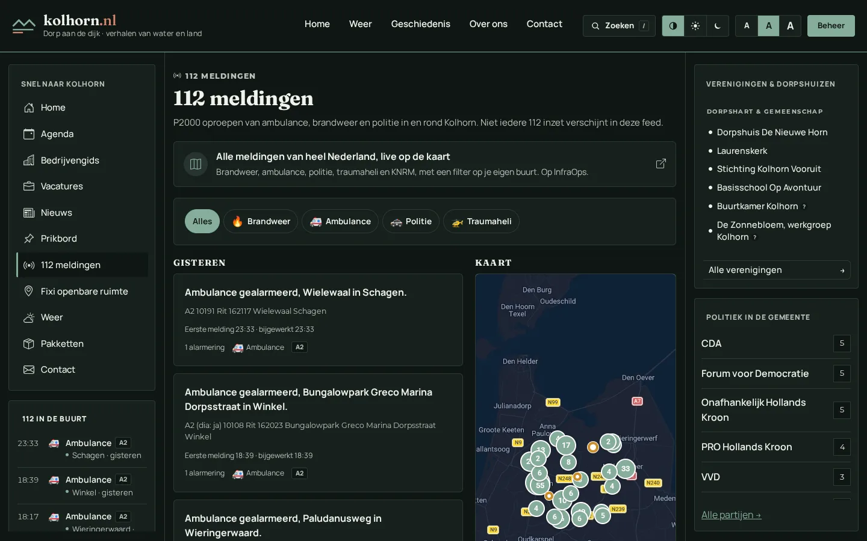Viewport: 867px width, 541px height.
Task: Filter meldingen by Alles
Action: (202, 221)
